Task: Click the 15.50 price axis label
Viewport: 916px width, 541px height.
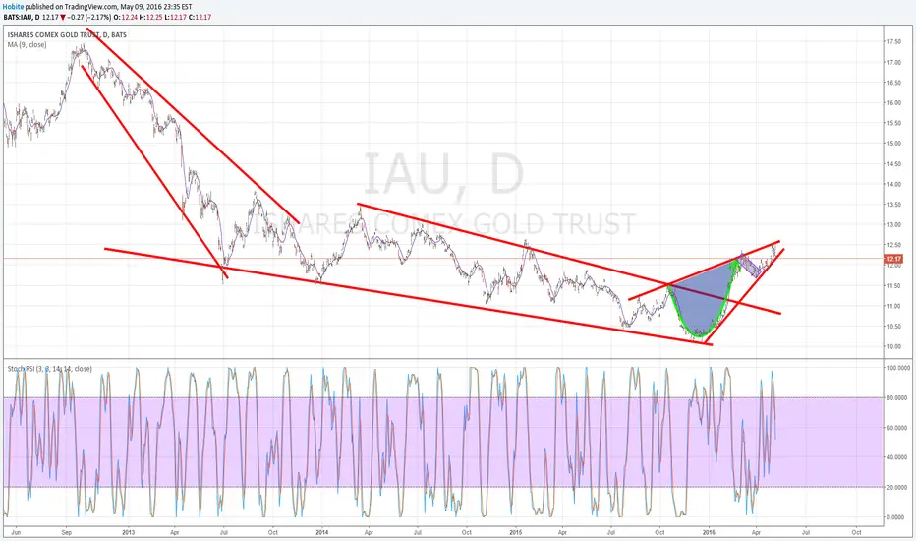Action: click(x=893, y=123)
